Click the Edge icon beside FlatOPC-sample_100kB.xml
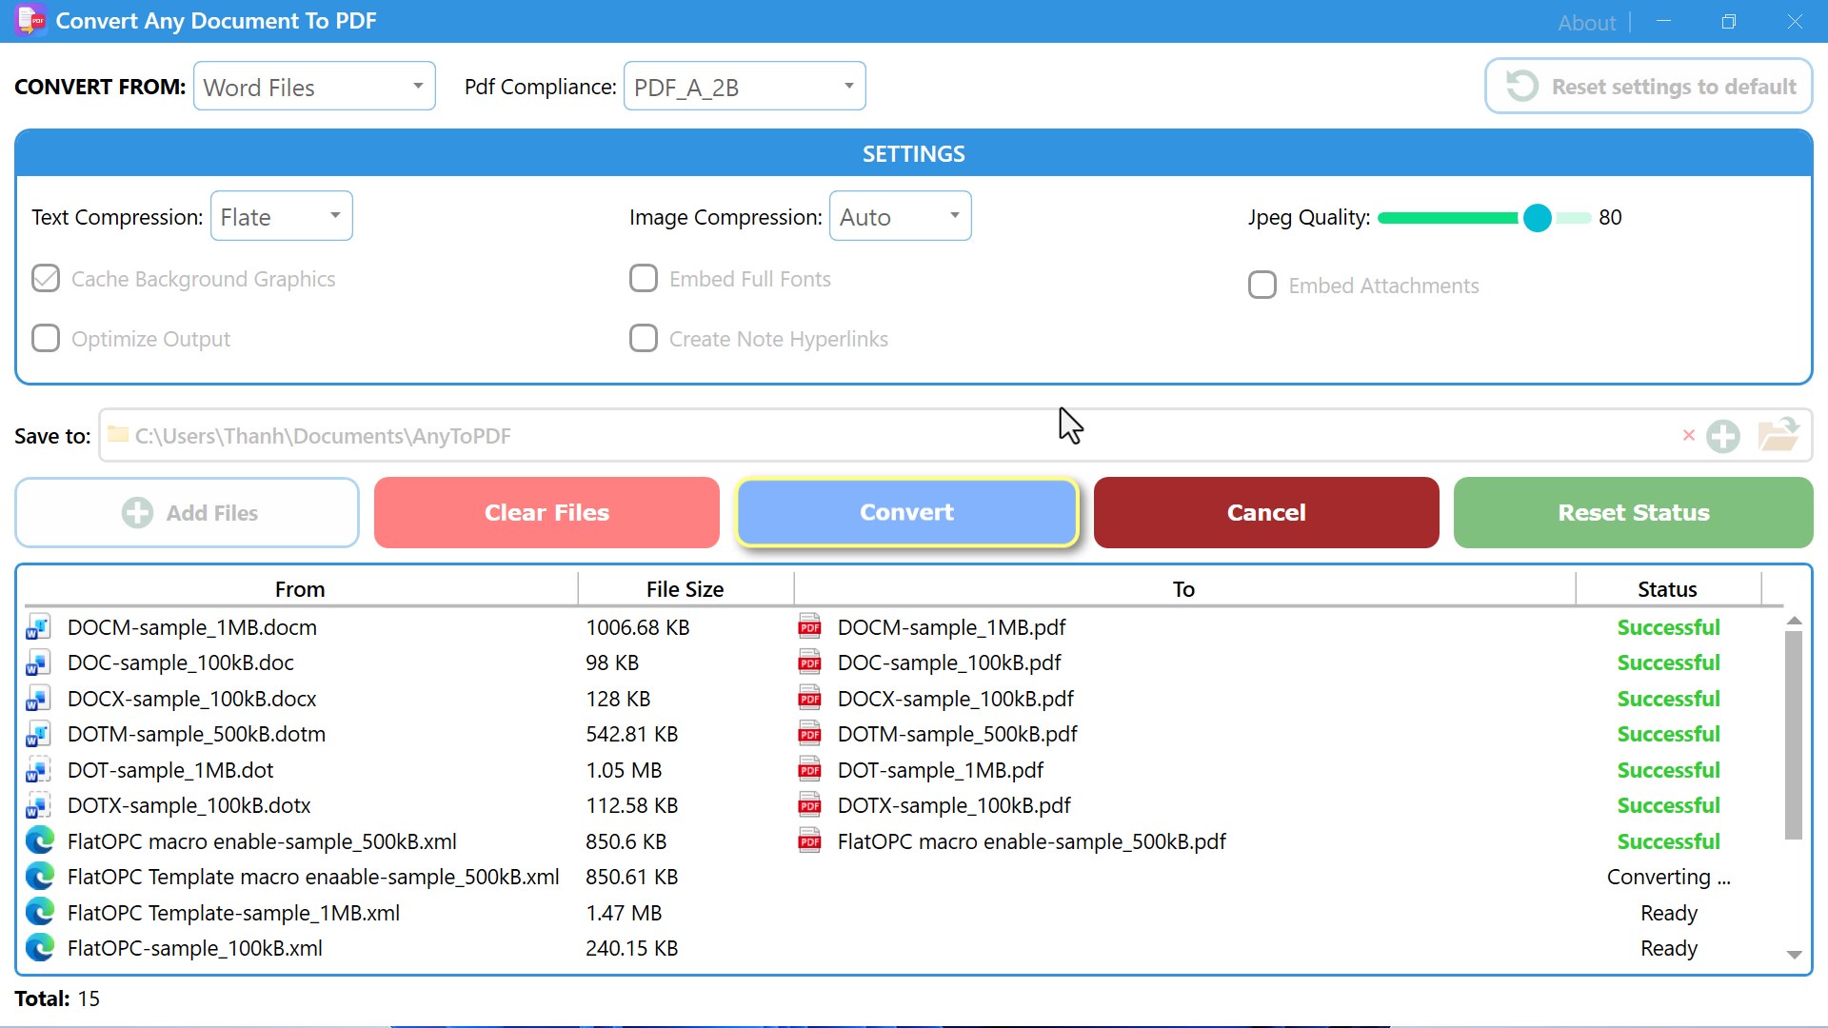This screenshot has height=1028, width=1828. pos(40,948)
